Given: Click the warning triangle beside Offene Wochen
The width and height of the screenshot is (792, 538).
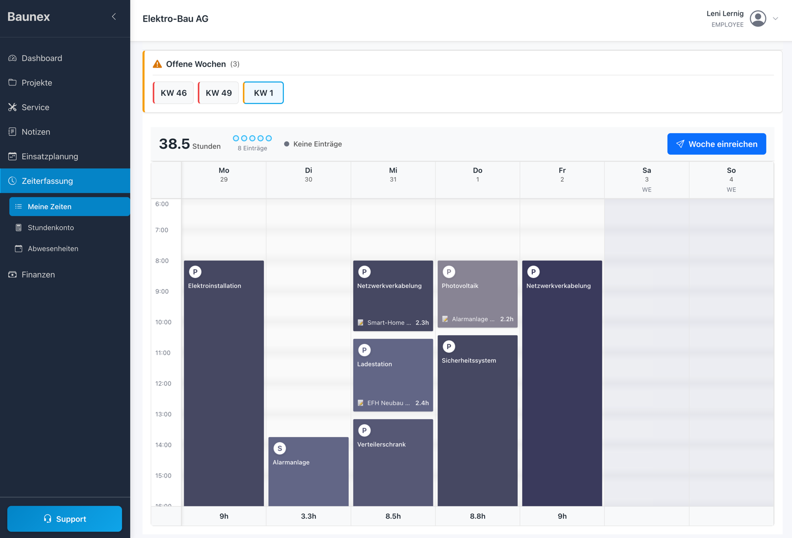Looking at the screenshot, I should pyautogui.click(x=156, y=63).
